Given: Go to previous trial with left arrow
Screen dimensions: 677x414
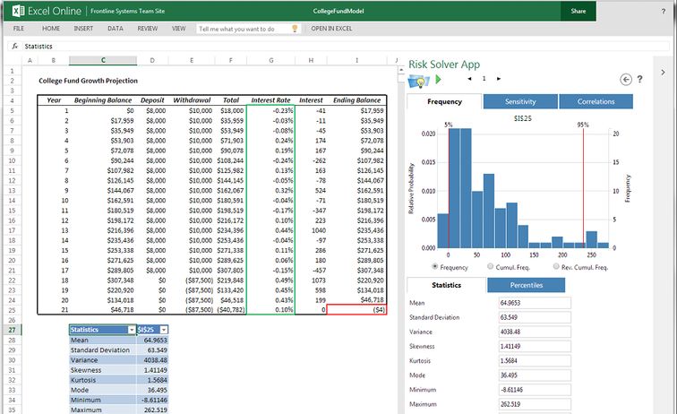Looking at the screenshot, I should [x=469, y=79].
